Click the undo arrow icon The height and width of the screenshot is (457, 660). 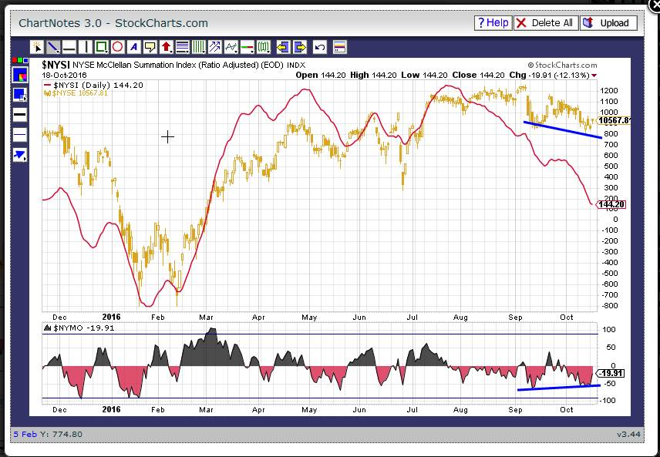(x=320, y=46)
